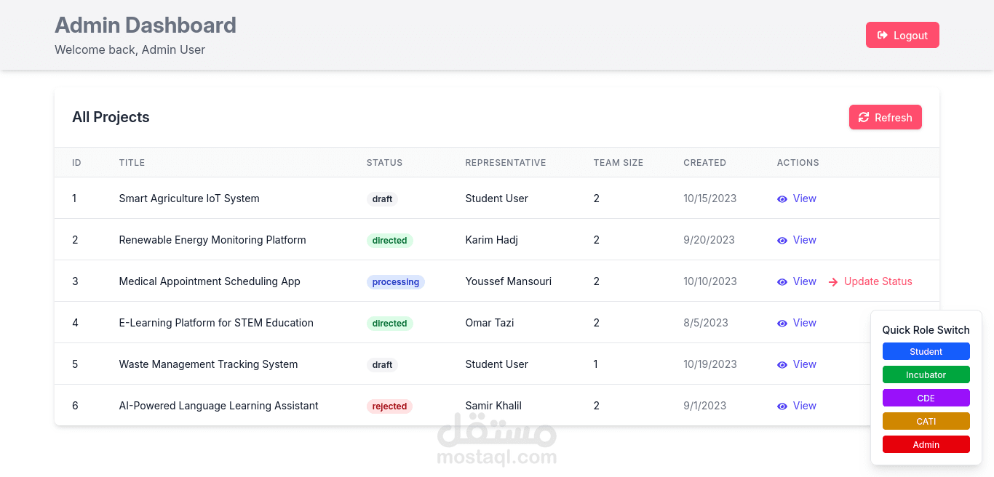
Task: Click the eye icon for Medical Appointment app
Action: pyautogui.click(x=782, y=281)
